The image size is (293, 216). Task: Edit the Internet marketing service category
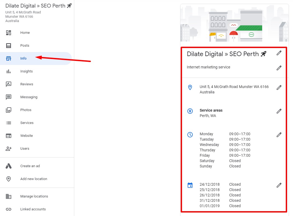[279, 68]
